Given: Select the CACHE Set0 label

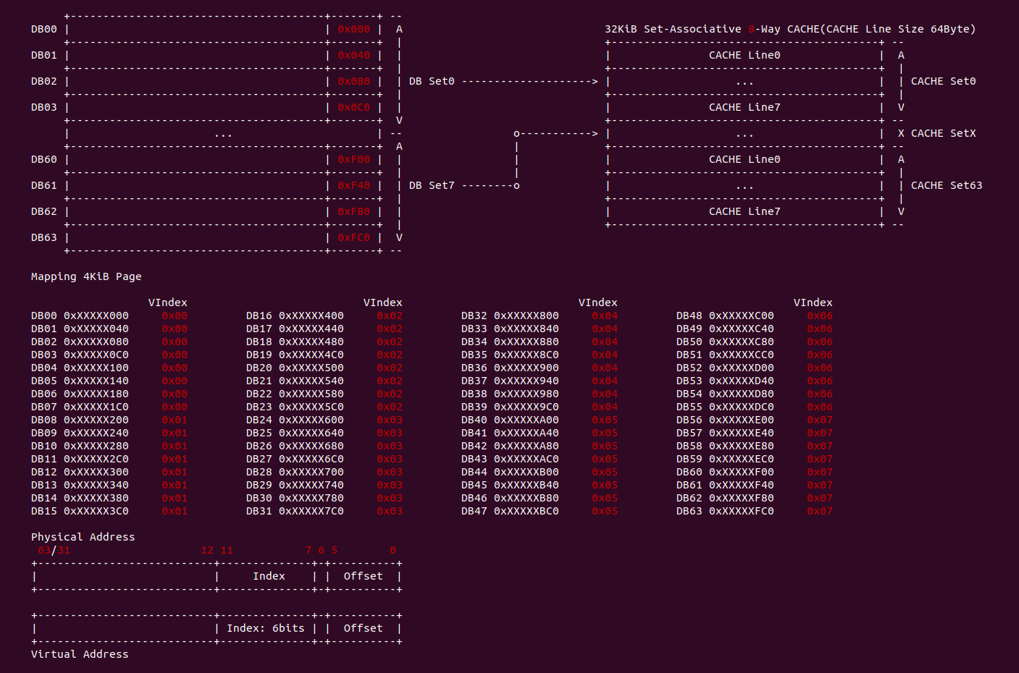Looking at the screenshot, I should point(943,82).
